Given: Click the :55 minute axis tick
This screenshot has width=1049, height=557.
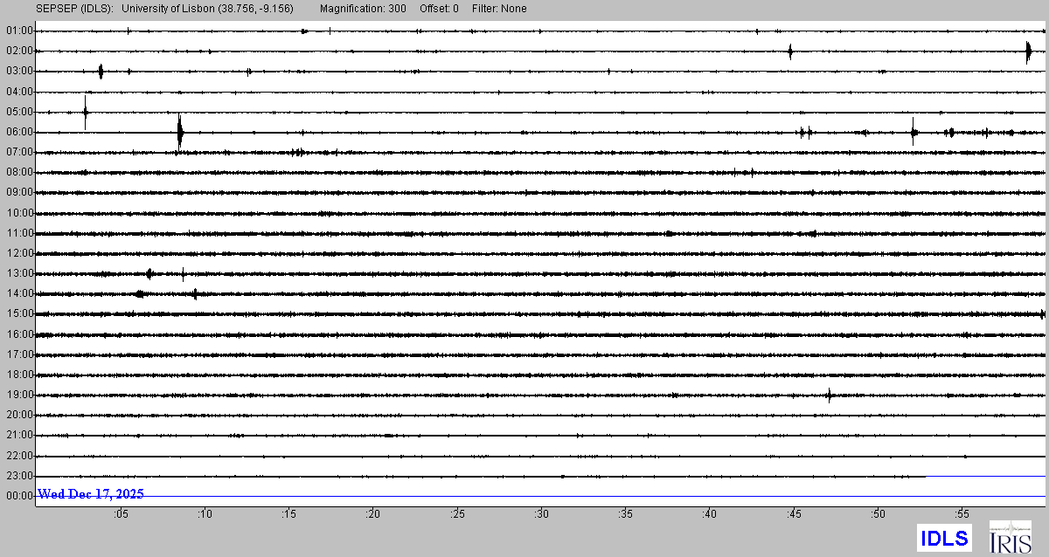Looking at the screenshot, I should [x=962, y=514].
